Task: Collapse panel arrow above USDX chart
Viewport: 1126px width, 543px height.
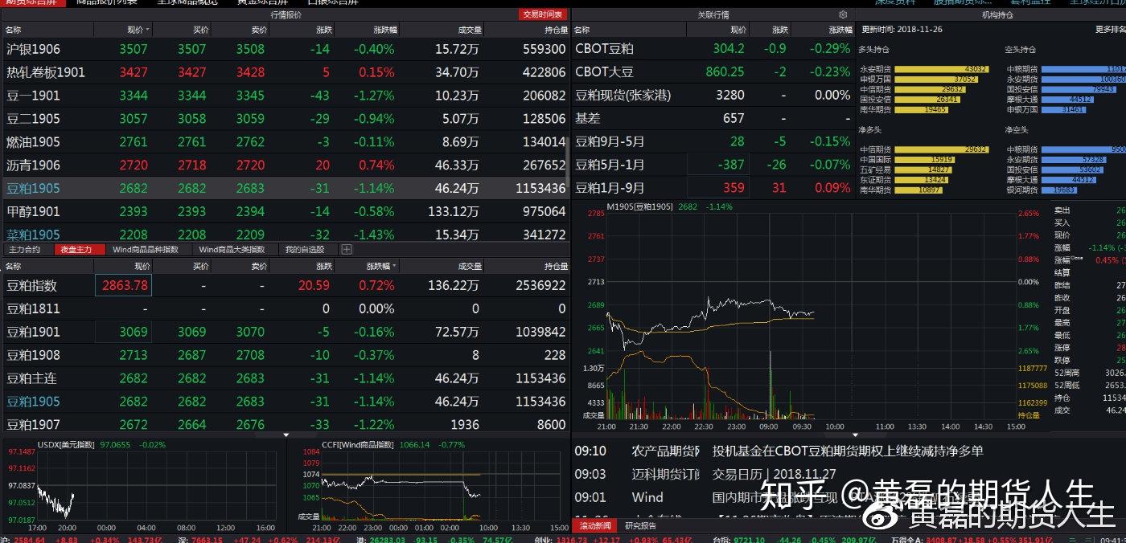Action: 287,435
